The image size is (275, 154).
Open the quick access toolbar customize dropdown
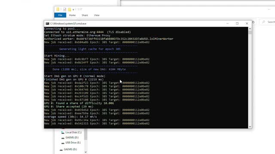(x=73, y=9)
